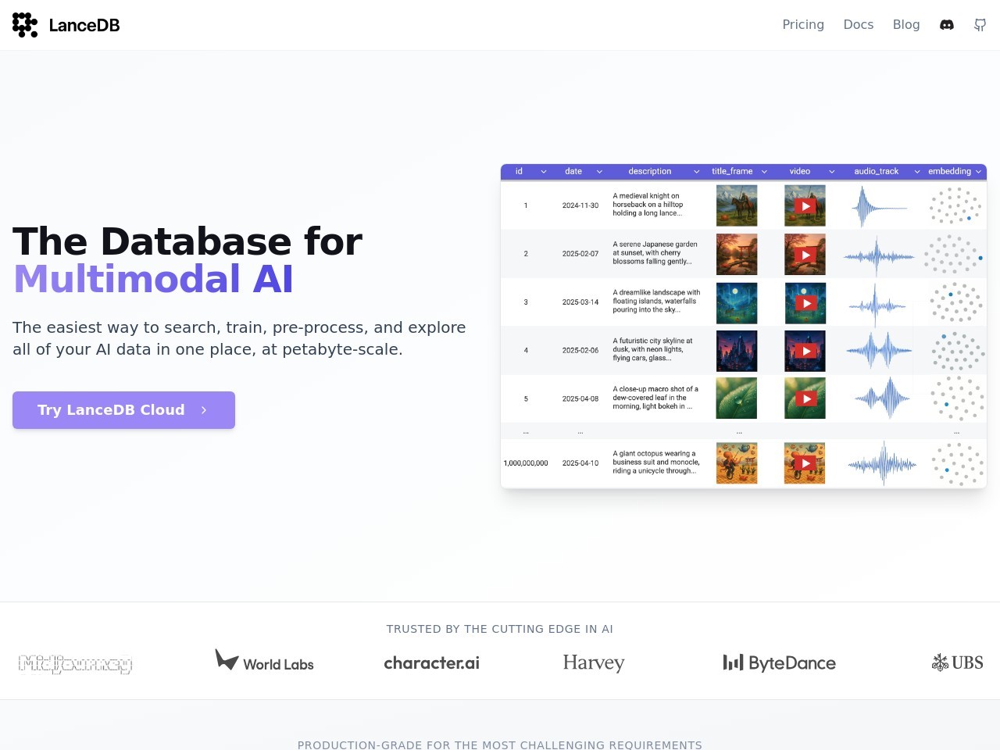The width and height of the screenshot is (1000, 750).
Task: Expand the description column dropdown
Action: (696, 172)
